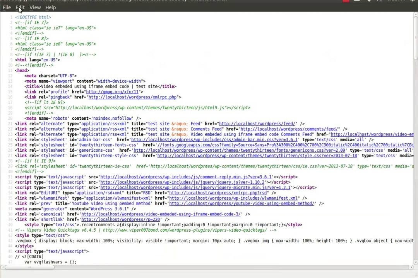Open the twentythirteen style.css link

(257, 156)
